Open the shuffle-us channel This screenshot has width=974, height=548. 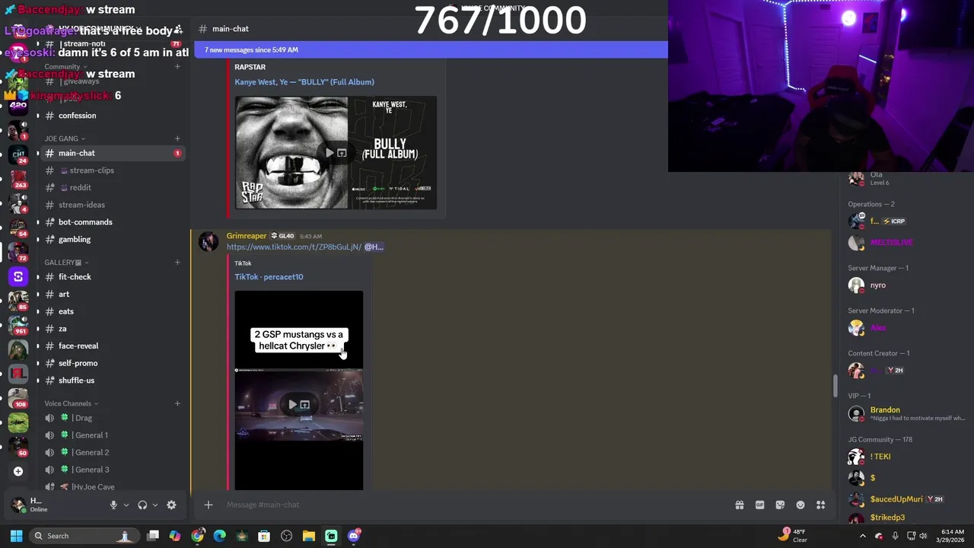111,381
